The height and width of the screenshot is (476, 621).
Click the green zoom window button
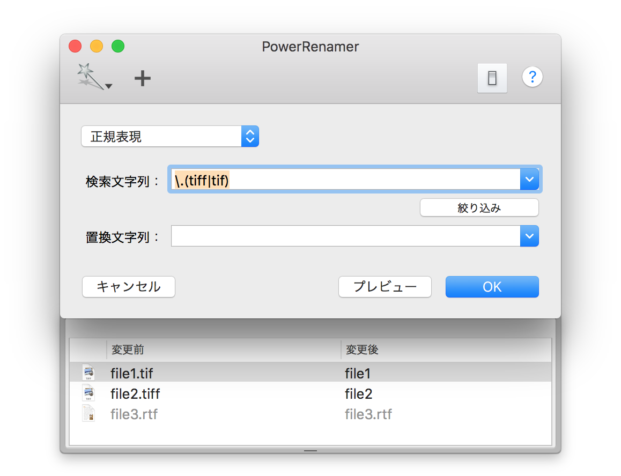point(118,47)
